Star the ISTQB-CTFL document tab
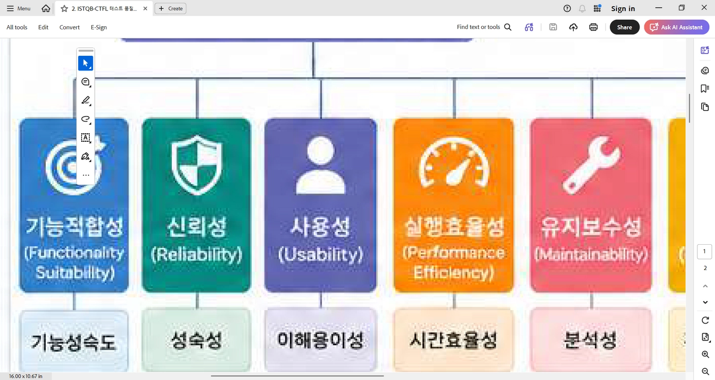Image resolution: width=715 pixels, height=380 pixels. click(x=64, y=9)
